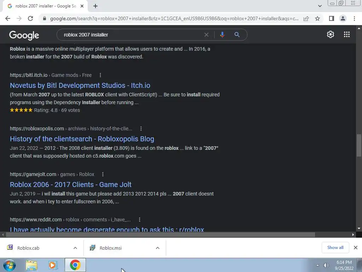Viewport: 362px width, 272px height.
Task: Open more options for robloxopolis.com result
Action: (x=141, y=129)
